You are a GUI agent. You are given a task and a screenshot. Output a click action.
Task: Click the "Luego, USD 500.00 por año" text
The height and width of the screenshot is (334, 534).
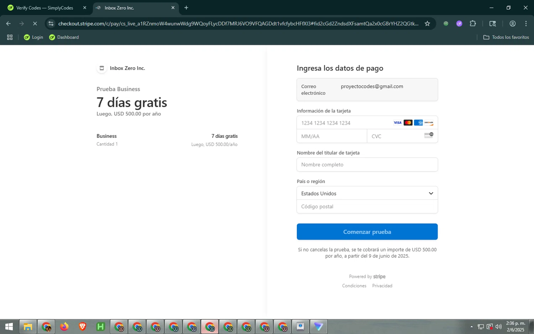tap(129, 114)
